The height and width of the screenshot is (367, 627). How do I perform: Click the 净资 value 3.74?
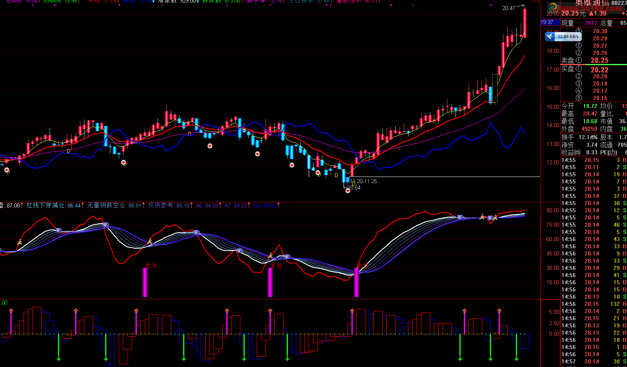click(592, 145)
